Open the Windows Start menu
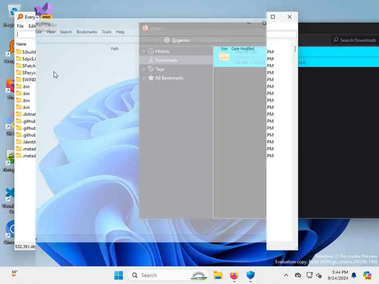The height and width of the screenshot is (284, 379). (118, 275)
